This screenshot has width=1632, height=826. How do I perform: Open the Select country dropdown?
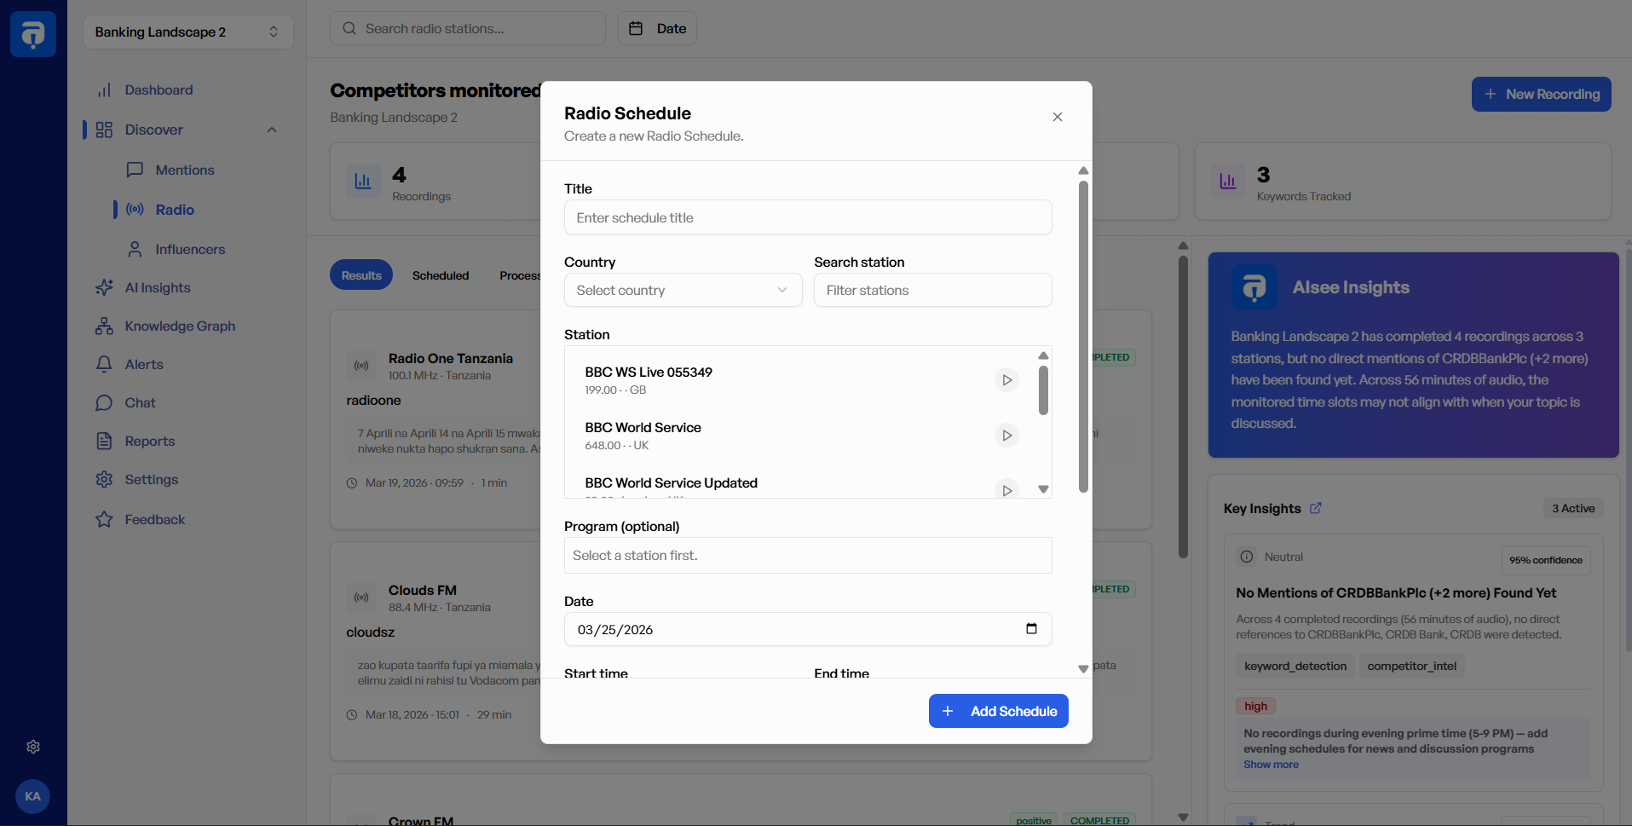(x=683, y=291)
